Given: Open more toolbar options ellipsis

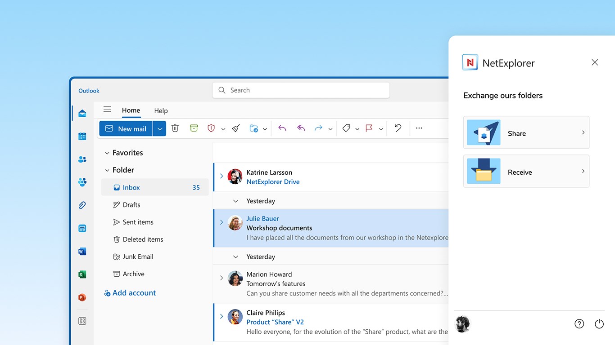Looking at the screenshot, I should (x=419, y=128).
